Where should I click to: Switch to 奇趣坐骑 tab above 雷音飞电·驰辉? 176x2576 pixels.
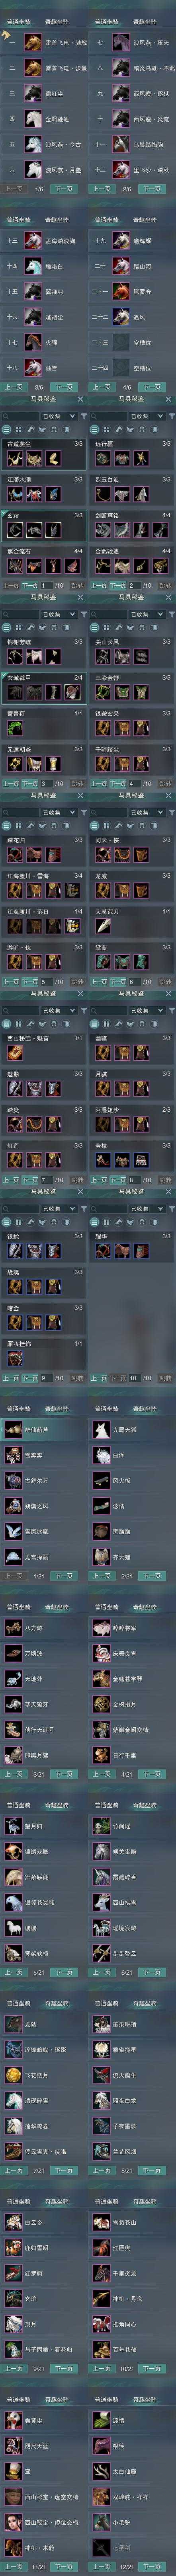(x=56, y=22)
